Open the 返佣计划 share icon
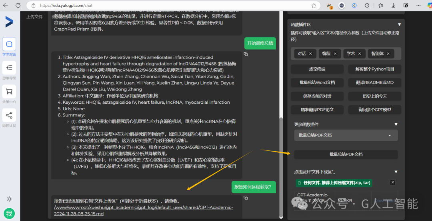 pyautogui.click(x=9, y=115)
